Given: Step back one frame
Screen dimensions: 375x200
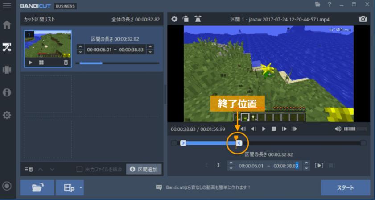Looking at the screenshot, I should [x=253, y=129].
